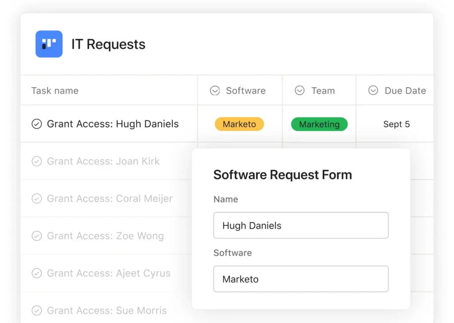The width and height of the screenshot is (454, 323).
Task: Open the Grant Access: Zoe Wong row
Action: pos(106,236)
